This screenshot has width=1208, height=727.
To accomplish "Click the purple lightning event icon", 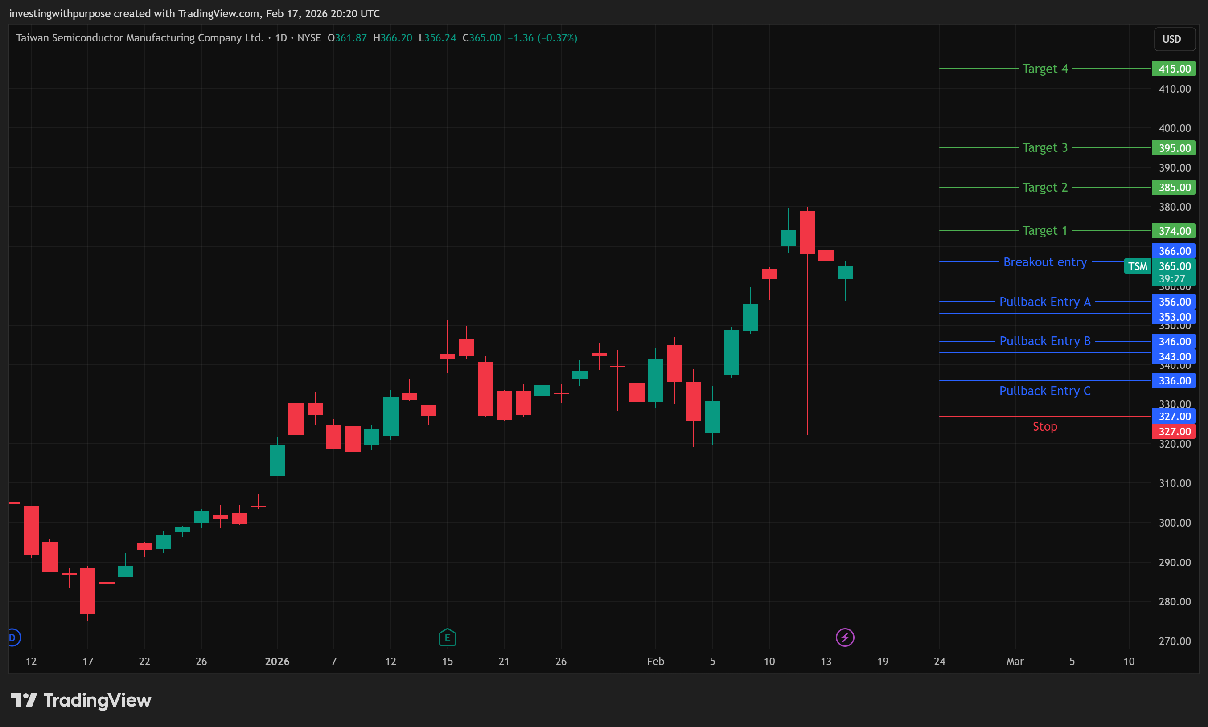I will coord(844,637).
